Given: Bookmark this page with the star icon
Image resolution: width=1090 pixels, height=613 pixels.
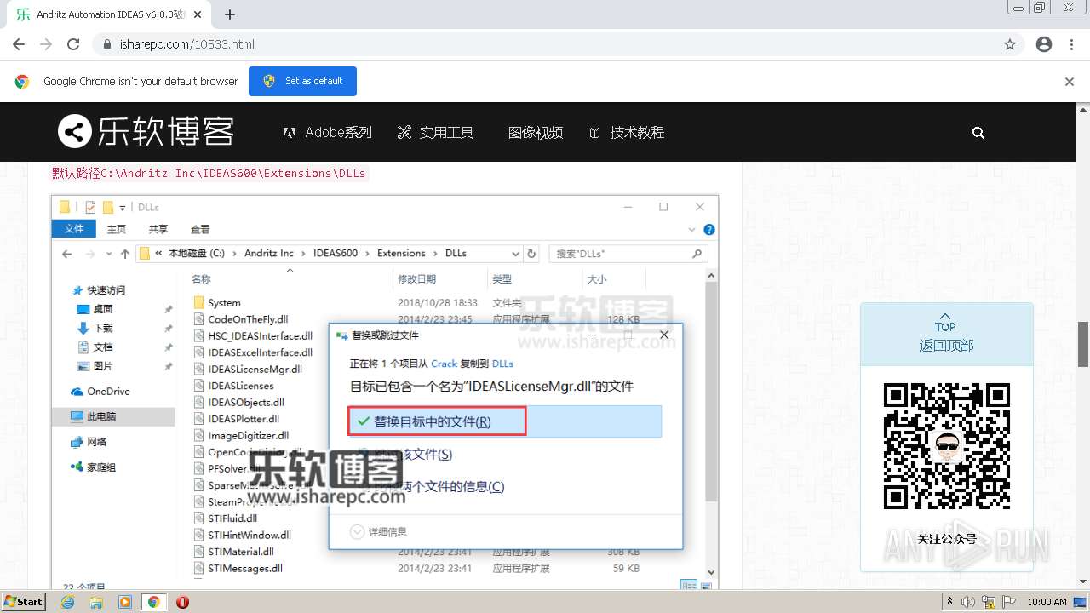Looking at the screenshot, I should pos(1010,44).
